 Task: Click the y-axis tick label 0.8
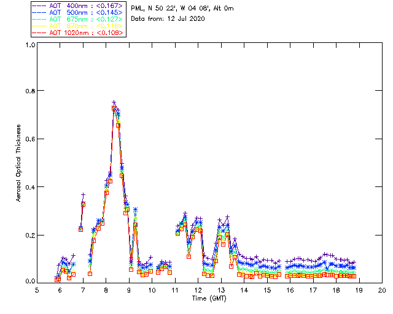pyautogui.click(x=29, y=91)
